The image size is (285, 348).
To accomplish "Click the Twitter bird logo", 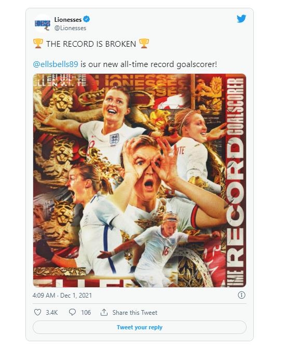I will tap(241, 19).
